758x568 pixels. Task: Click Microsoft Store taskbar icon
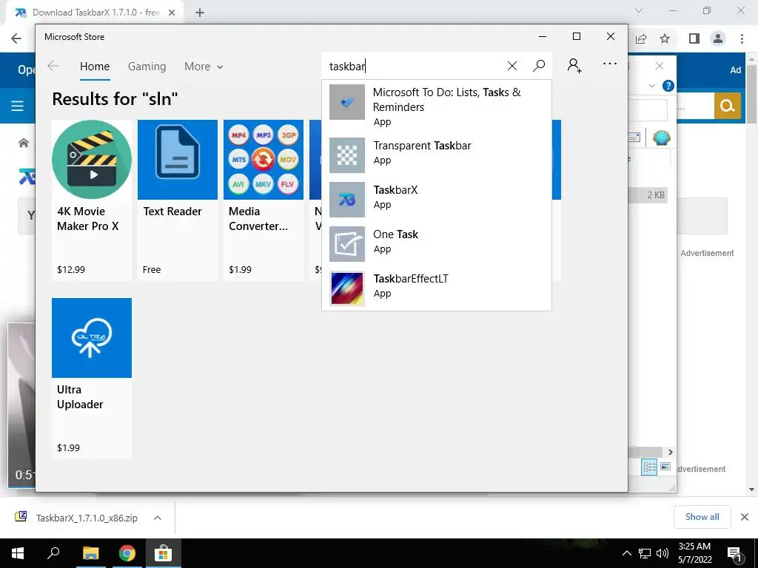click(x=164, y=553)
